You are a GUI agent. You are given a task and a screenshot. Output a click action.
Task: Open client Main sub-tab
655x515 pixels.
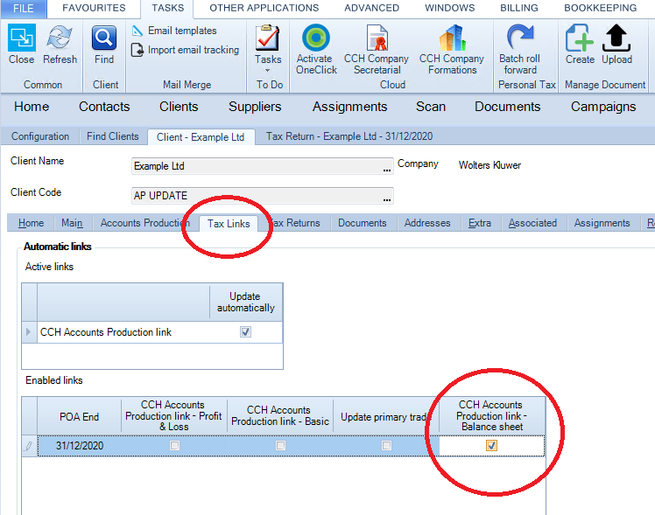click(x=72, y=223)
